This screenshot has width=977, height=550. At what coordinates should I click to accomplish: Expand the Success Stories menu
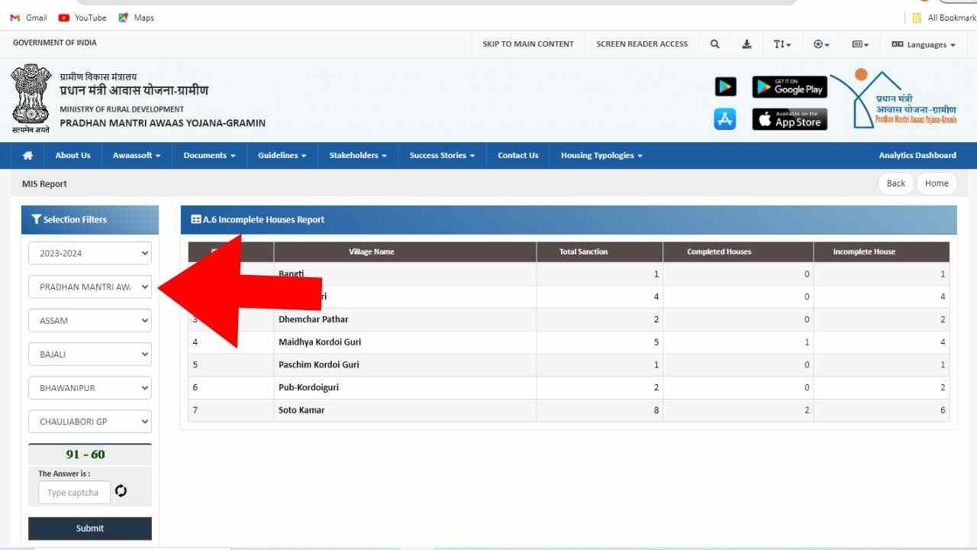442,155
